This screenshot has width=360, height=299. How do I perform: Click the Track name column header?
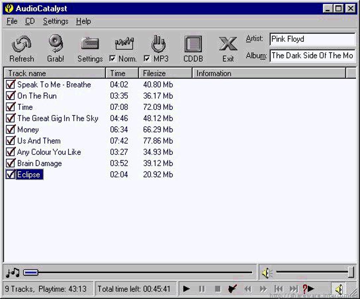(x=55, y=73)
